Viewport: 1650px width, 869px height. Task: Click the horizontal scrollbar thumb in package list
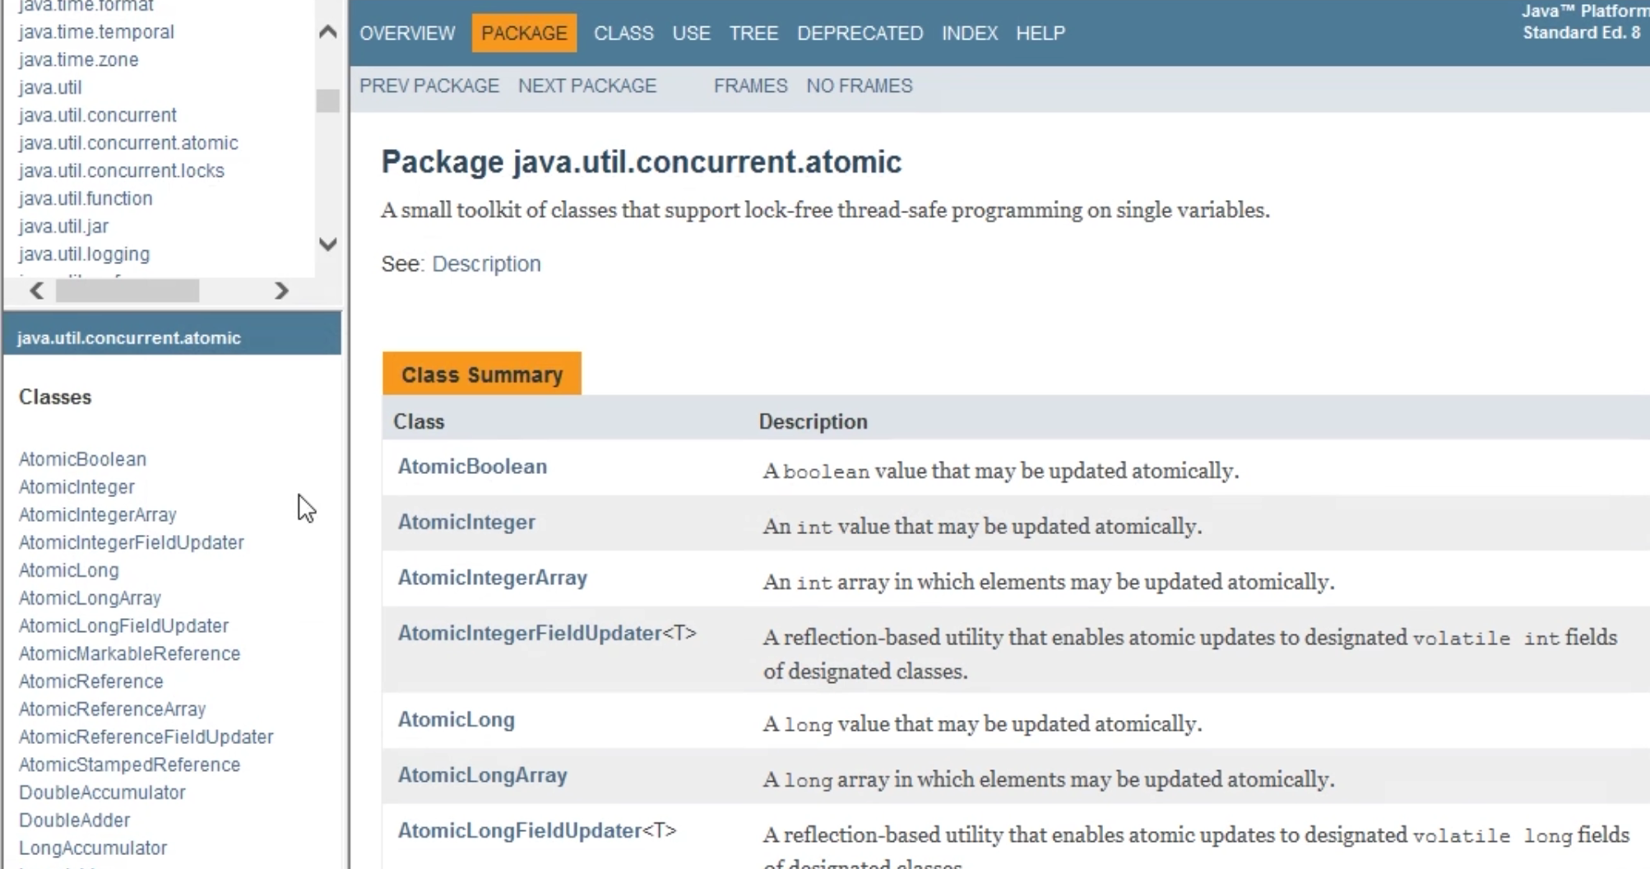(x=127, y=290)
